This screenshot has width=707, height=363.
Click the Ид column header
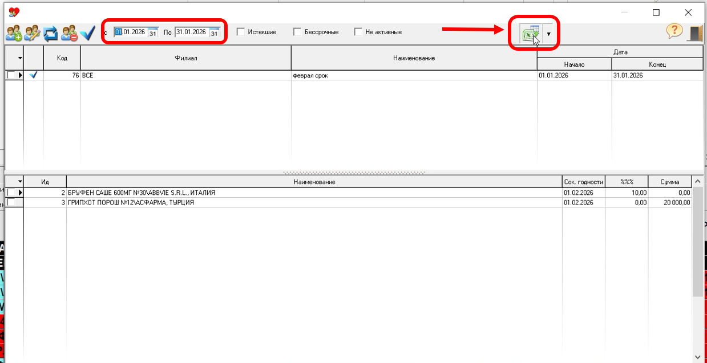click(x=46, y=182)
